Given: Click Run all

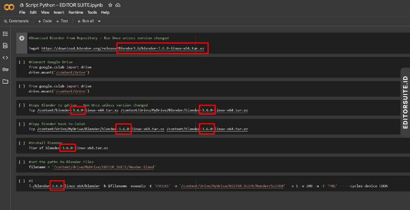Looking at the screenshot, I should (x=86, y=21).
